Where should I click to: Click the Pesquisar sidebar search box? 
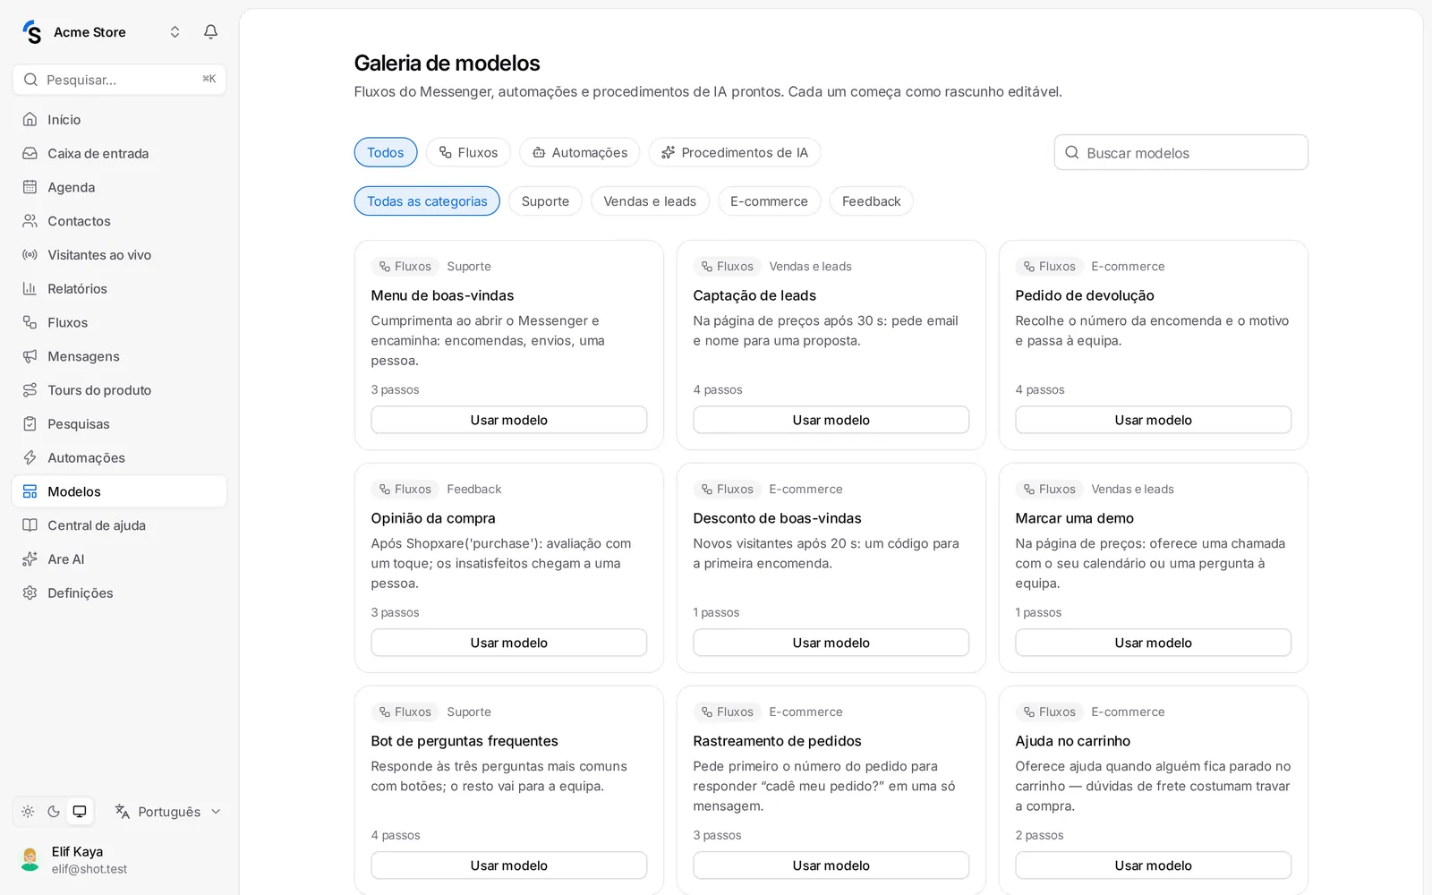coord(119,80)
